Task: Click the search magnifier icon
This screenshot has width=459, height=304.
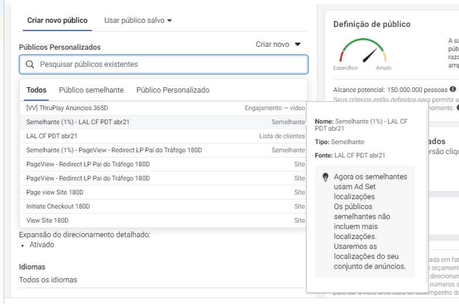Action: pyautogui.click(x=29, y=64)
